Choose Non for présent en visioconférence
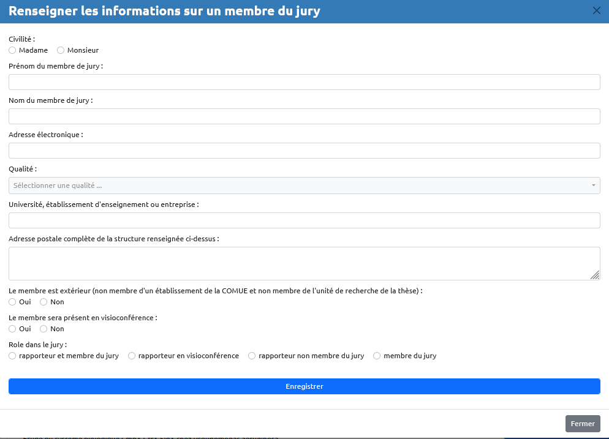The width and height of the screenshot is (609, 439). coord(43,329)
